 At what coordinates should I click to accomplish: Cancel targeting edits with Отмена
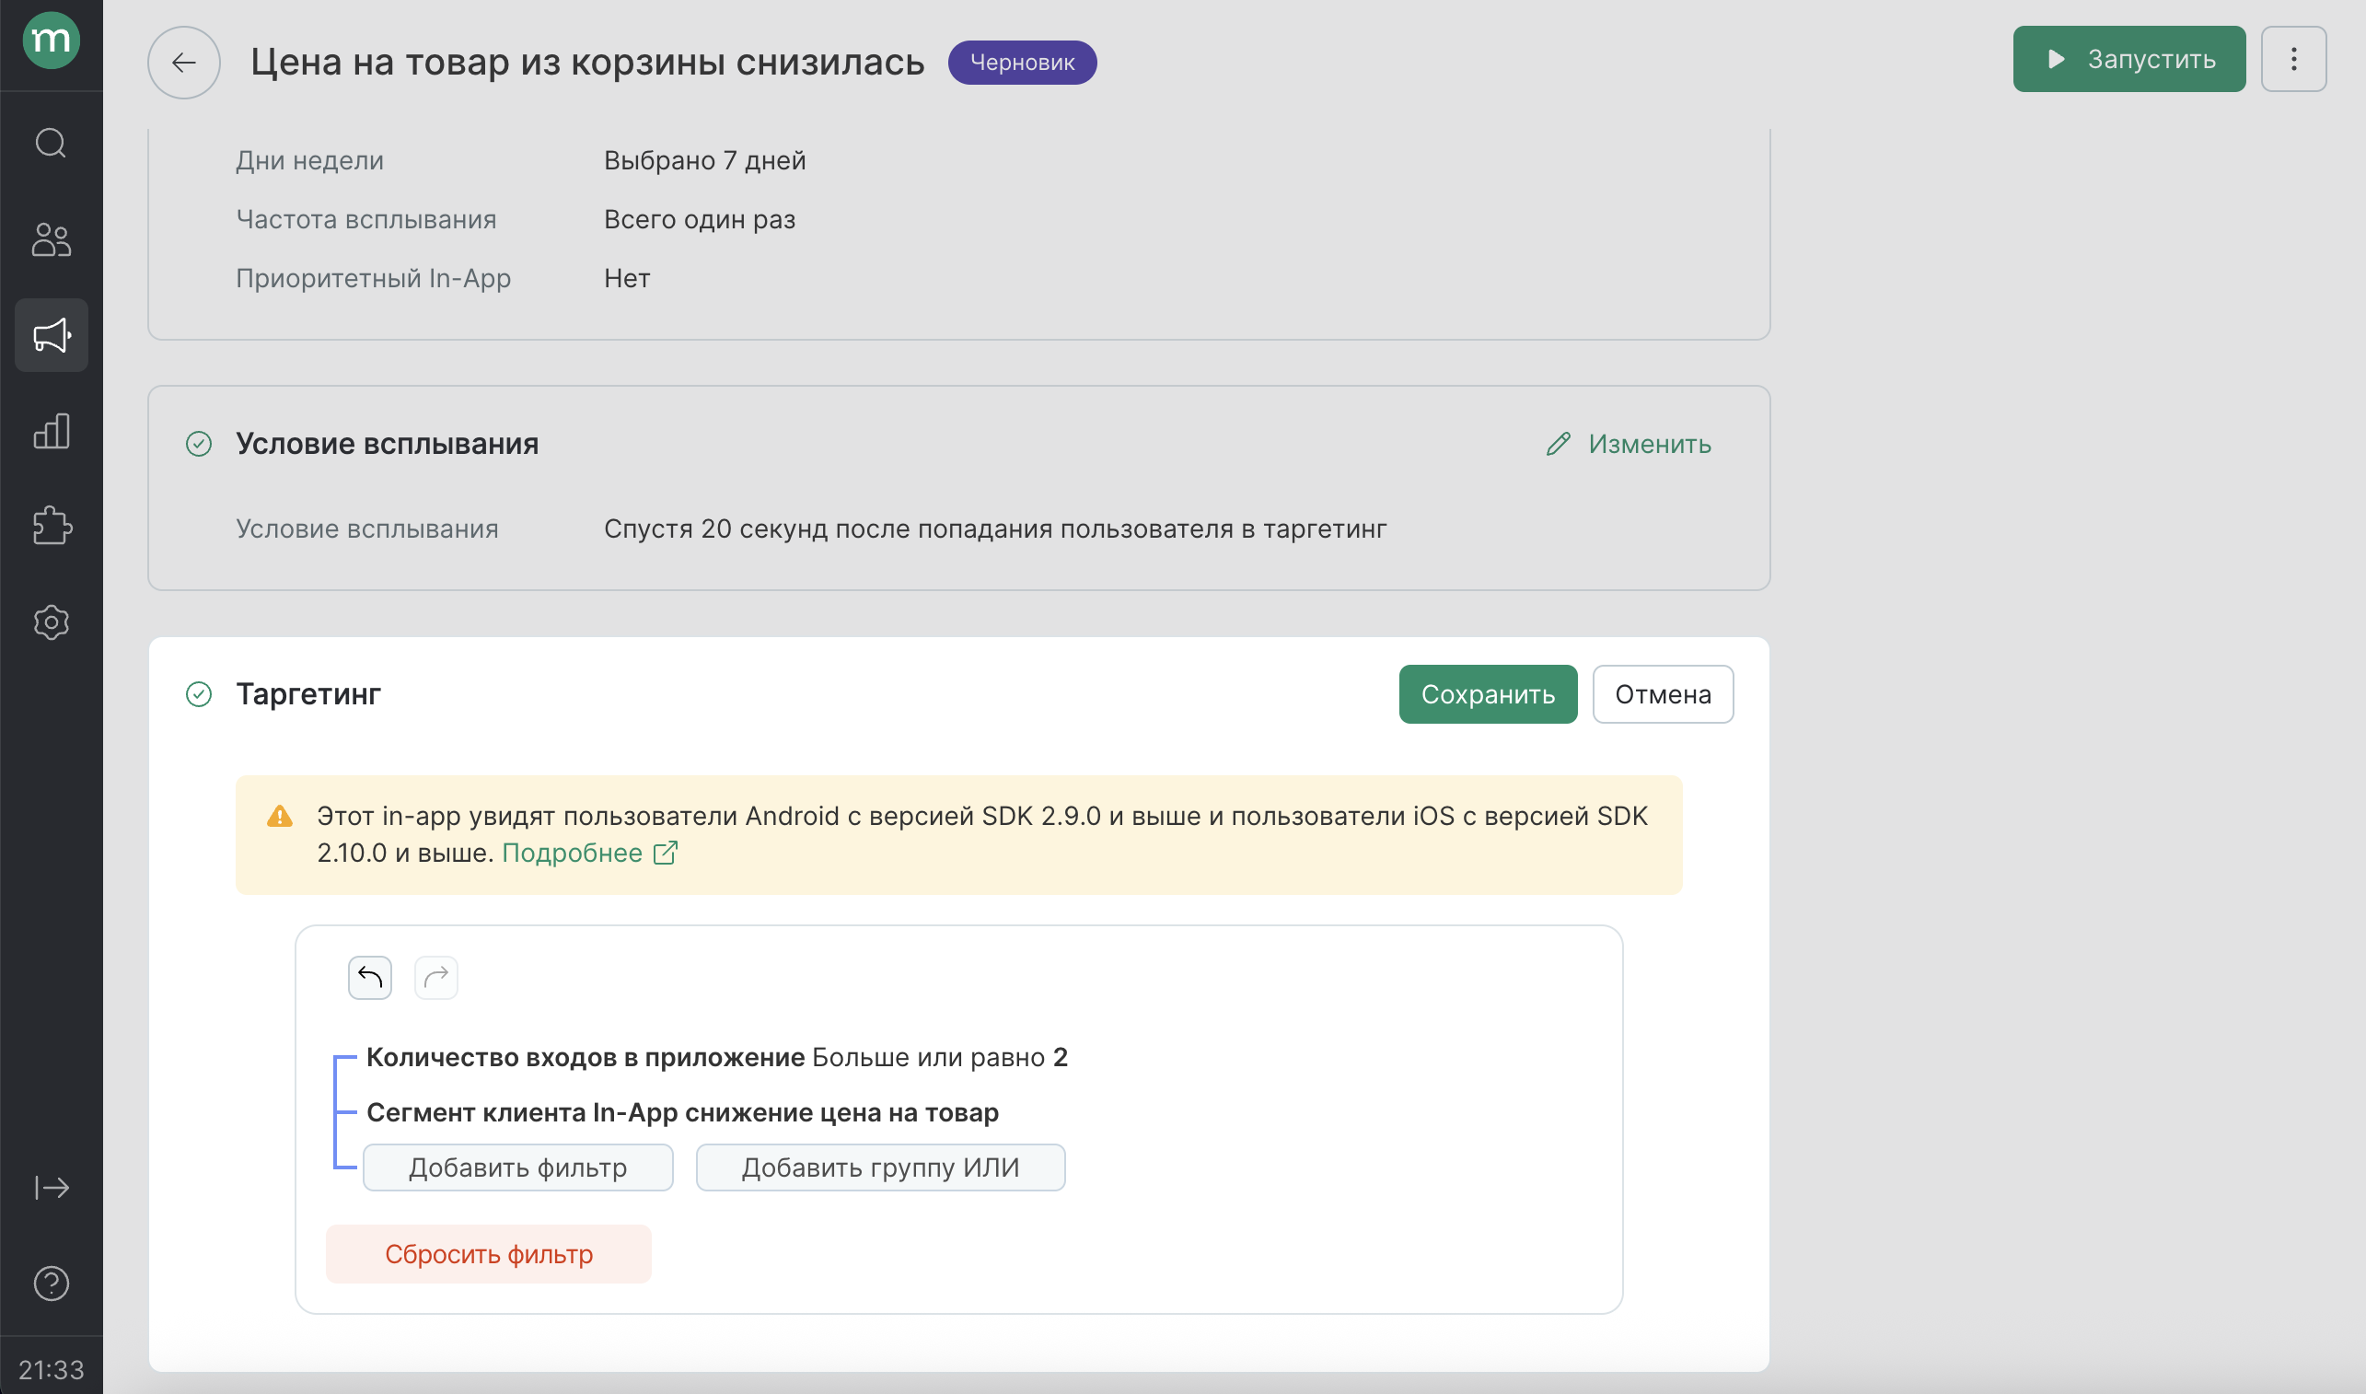[x=1663, y=694]
